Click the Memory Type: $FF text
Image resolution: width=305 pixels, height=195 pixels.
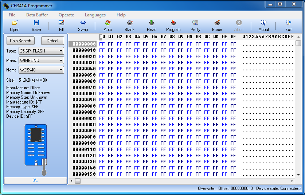click(x=22, y=107)
